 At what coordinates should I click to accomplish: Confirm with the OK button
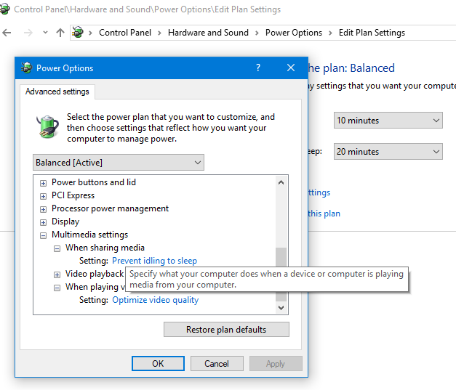coord(158,364)
